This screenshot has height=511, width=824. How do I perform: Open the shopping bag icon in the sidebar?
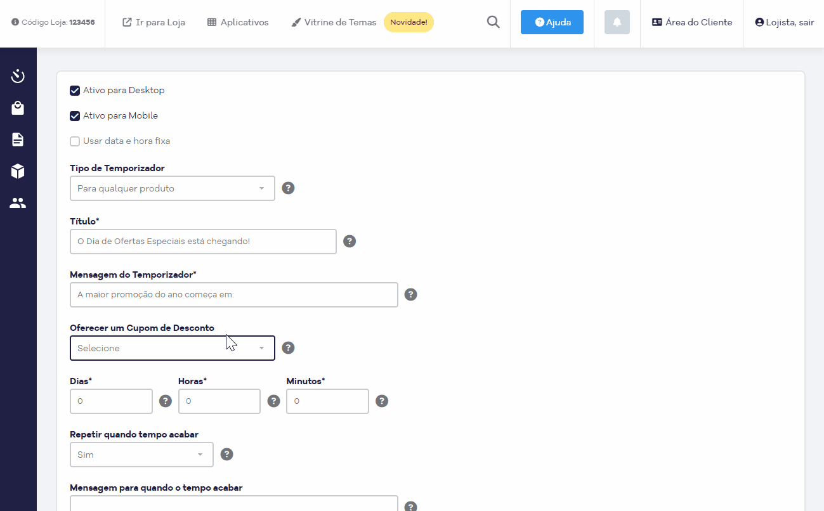click(18, 108)
